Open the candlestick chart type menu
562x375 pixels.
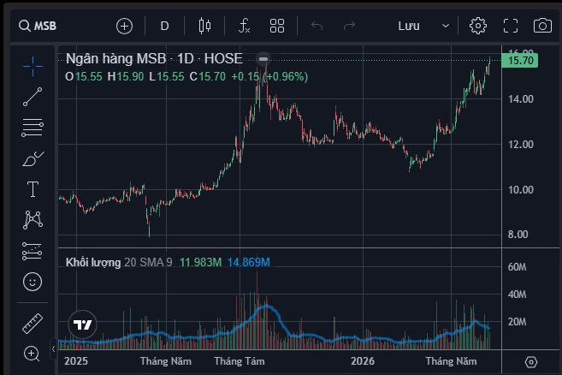pyautogui.click(x=204, y=26)
